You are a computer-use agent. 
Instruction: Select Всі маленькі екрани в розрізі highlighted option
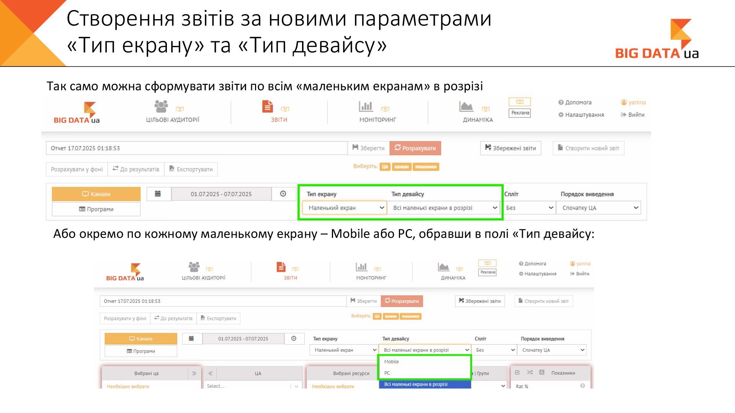point(425,384)
